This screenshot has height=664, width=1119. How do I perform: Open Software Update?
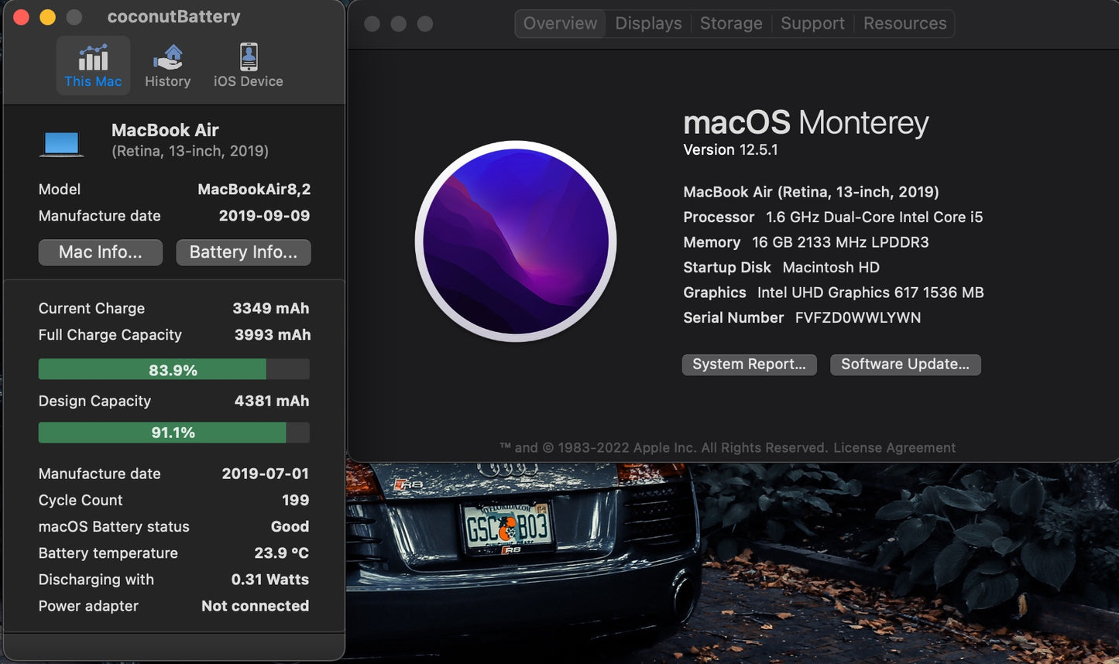pyautogui.click(x=905, y=364)
